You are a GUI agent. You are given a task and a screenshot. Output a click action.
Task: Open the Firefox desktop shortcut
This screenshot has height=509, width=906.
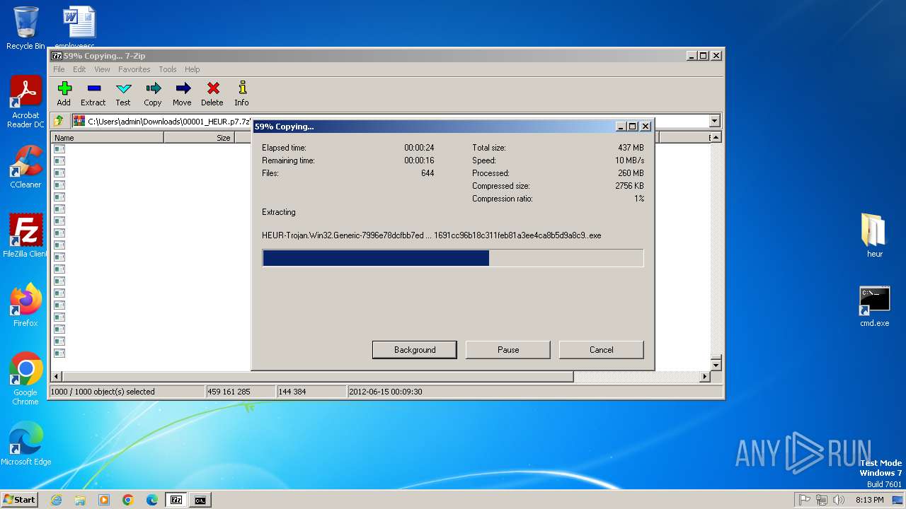click(x=25, y=305)
